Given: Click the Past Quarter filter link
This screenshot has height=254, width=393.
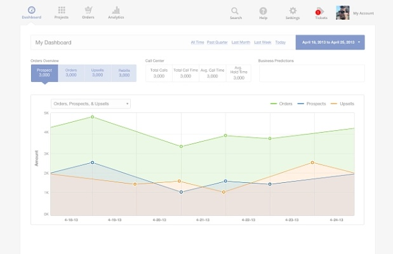Looking at the screenshot, I should (218, 43).
